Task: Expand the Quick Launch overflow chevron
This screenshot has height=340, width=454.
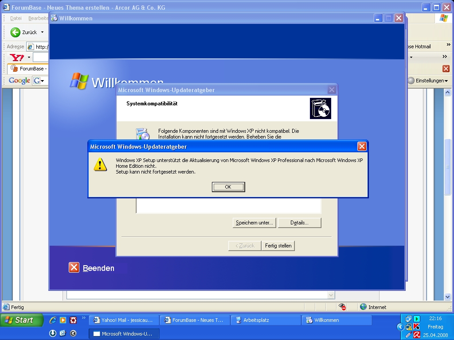Action: pyautogui.click(x=84, y=318)
